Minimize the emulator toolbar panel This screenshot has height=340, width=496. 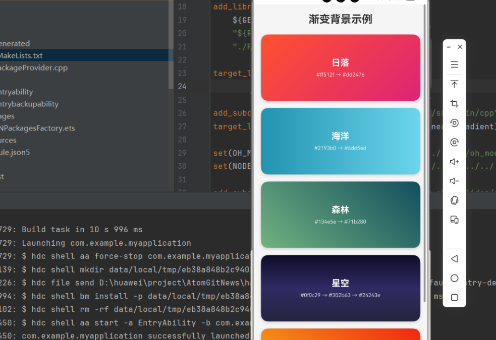449,47
